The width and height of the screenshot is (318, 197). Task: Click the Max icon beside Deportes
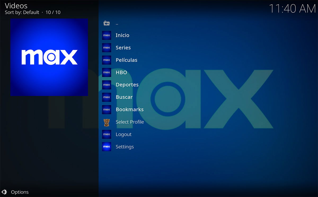pyautogui.click(x=107, y=85)
